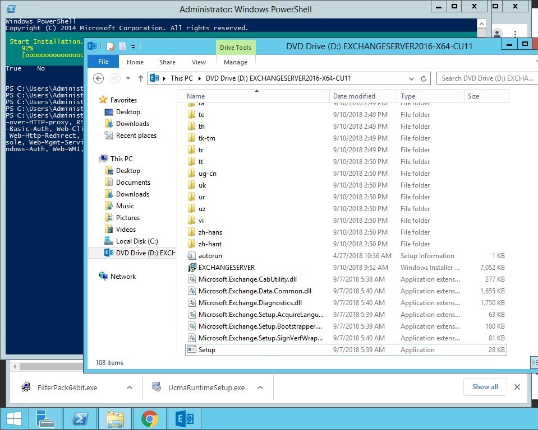Click PowerShell scroll up arrow

tap(481, 24)
